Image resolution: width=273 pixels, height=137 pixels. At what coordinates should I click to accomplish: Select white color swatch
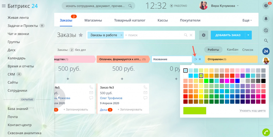click(186, 76)
